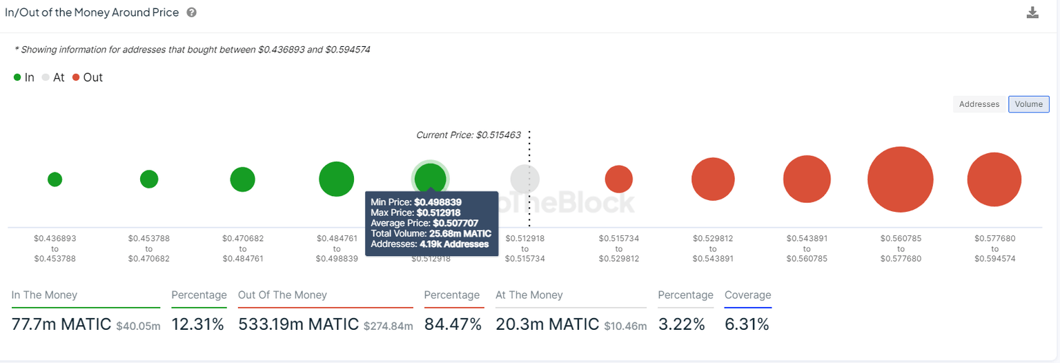Screen dimensions: 1060x363
Task: Click the highlighted green bubble with tooltip
Action: click(430, 177)
